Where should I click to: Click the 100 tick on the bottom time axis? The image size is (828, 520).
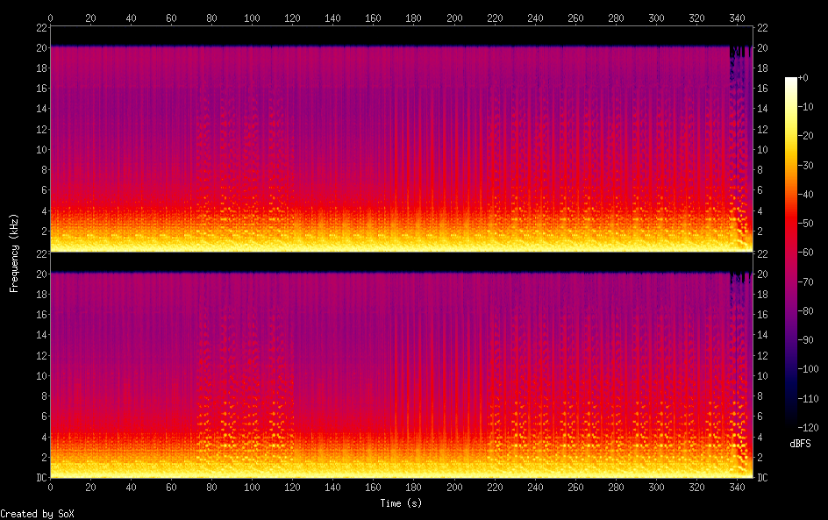[x=253, y=487]
